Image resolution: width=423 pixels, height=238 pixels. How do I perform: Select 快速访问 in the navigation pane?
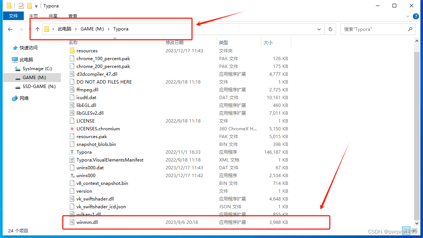pyautogui.click(x=28, y=48)
